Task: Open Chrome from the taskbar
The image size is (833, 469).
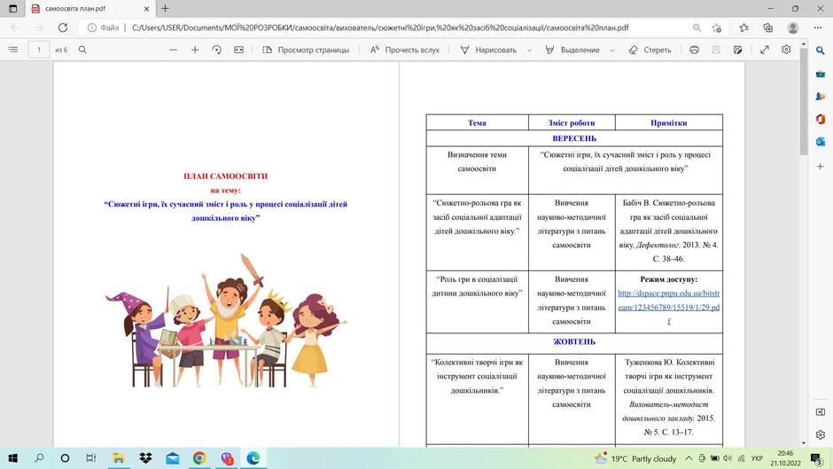Action: [x=199, y=457]
